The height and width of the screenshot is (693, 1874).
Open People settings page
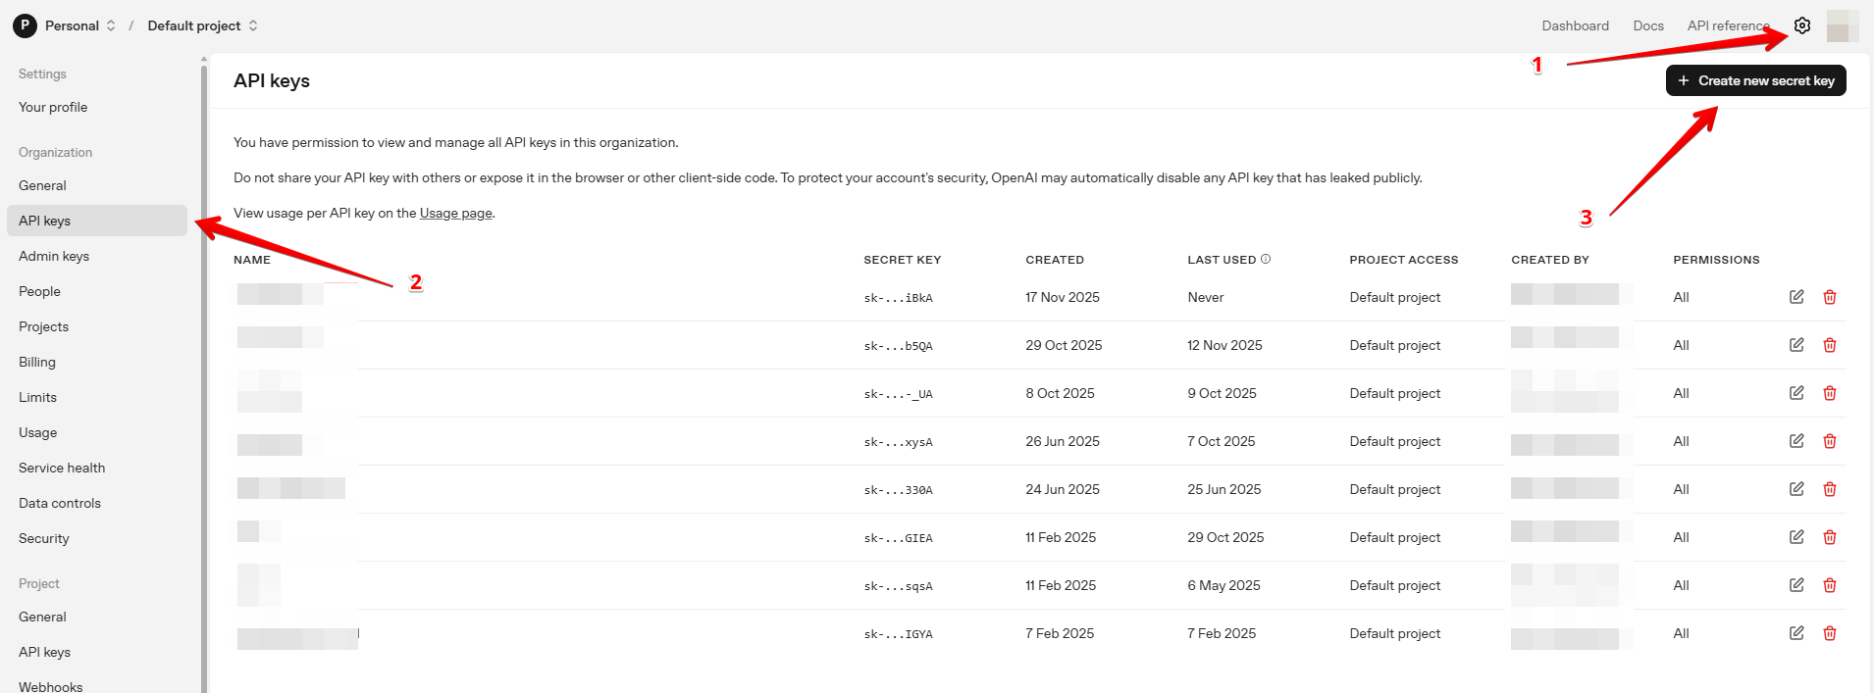click(39, 291)
